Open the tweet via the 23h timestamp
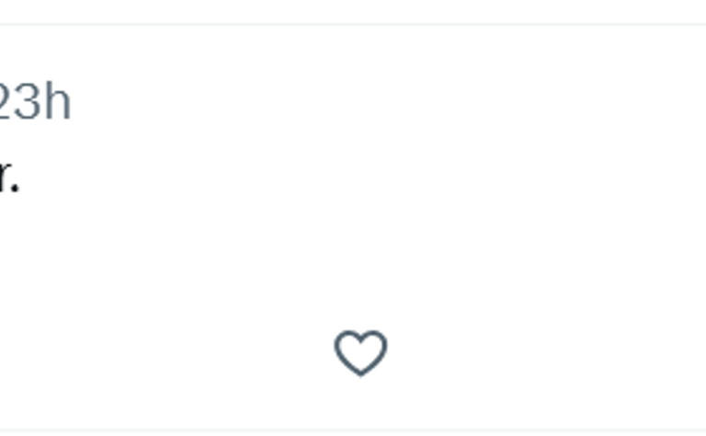706x436 pixels. 35,102
